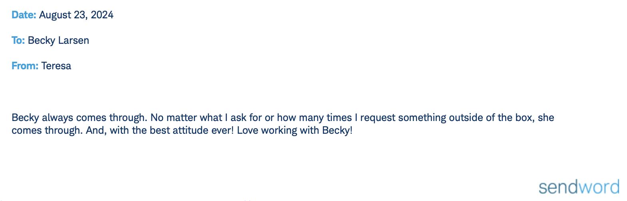Click the sendword logo
Image resolution: width=627 pixels, height=201 pixels.
tap(579, 187)
